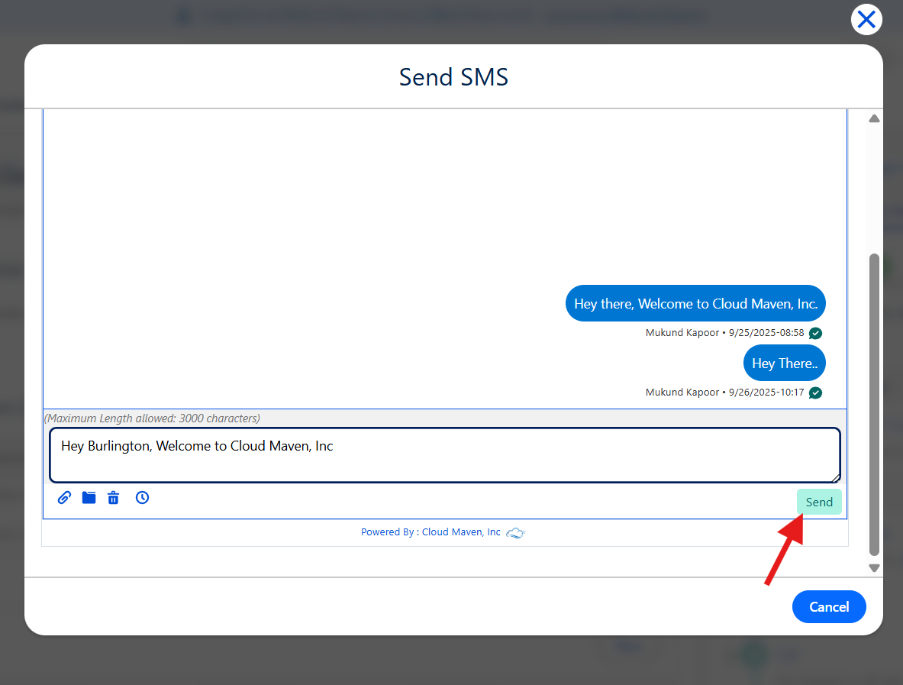Click the scrollbar down arrow

874,568
